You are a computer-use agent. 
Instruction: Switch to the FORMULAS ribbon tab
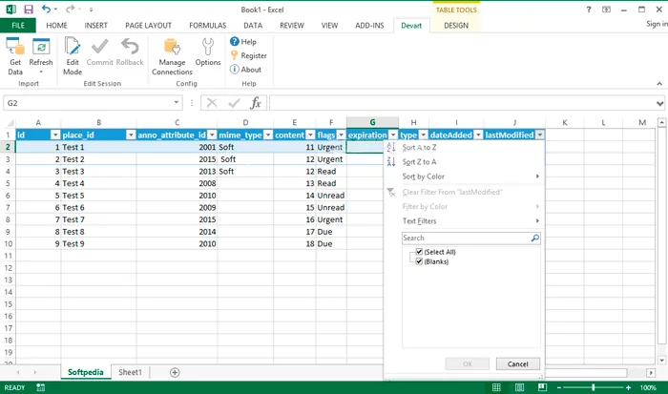208,26
